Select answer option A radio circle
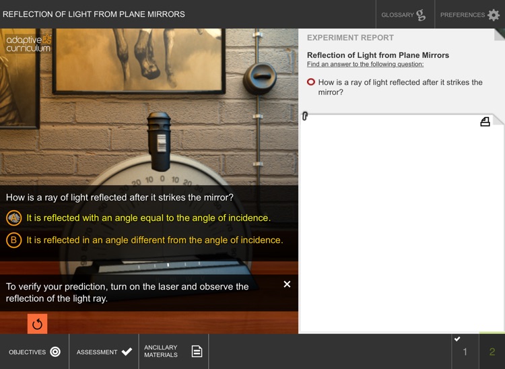Screen dimensions: 505x369 point(14,218)
